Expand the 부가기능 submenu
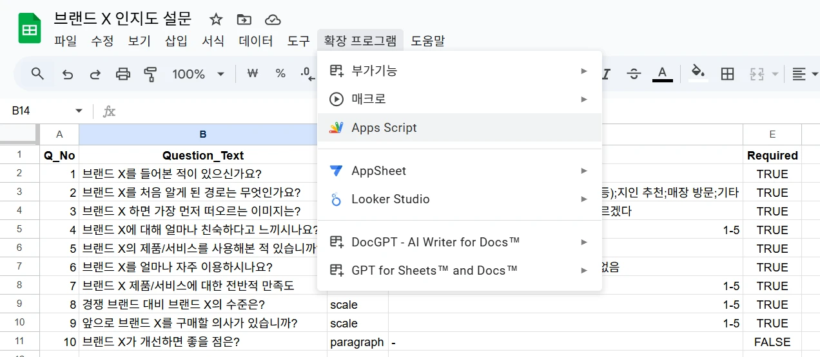This screenshot has width=820, height=357. coord(459,71)
